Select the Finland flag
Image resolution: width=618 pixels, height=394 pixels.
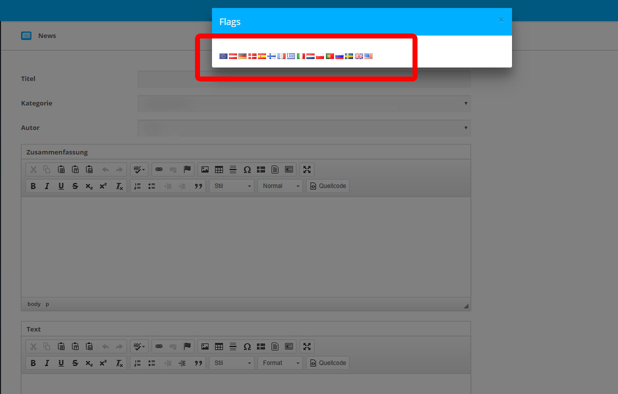tap(271, 56)
